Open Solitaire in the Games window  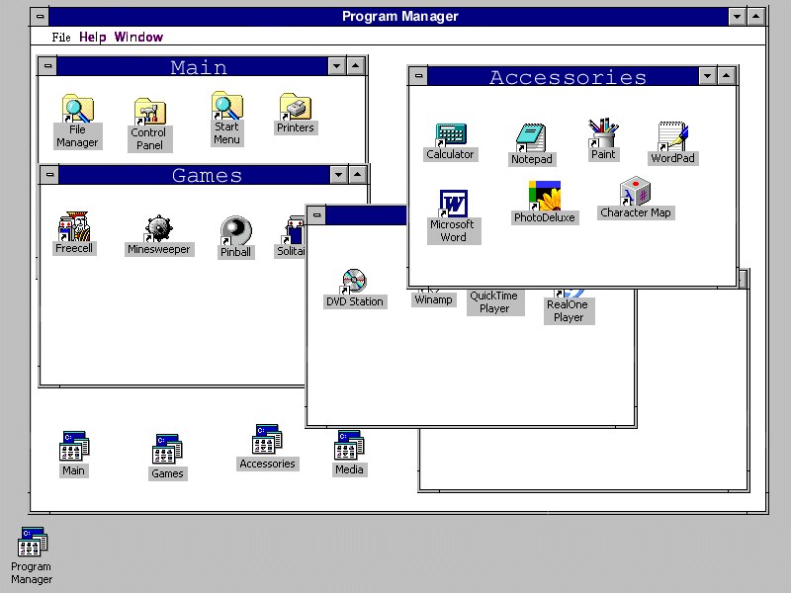tap(291, 237)
